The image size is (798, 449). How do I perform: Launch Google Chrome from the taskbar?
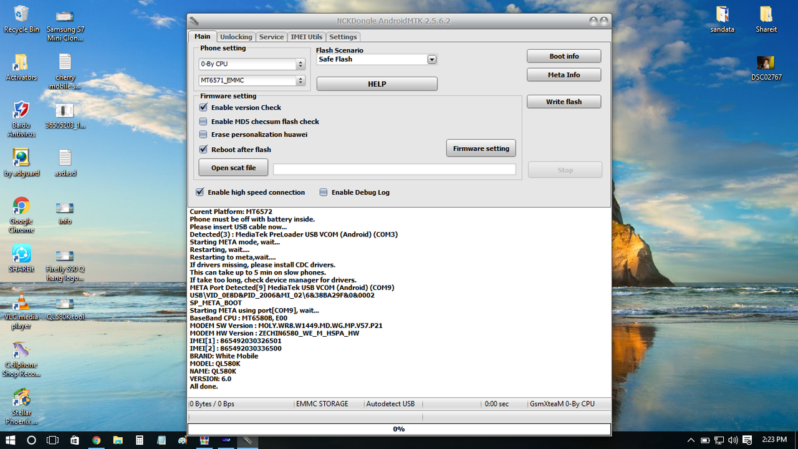97,440
